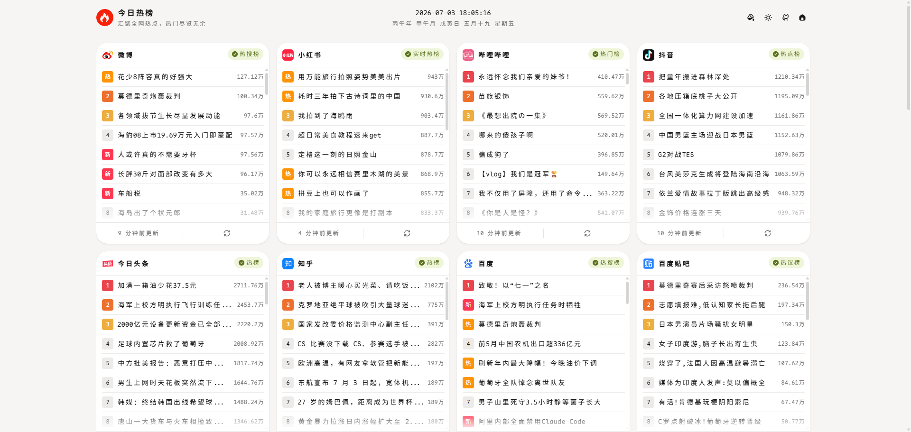Click the 百度 paw logo icon

tap(468, 264)
